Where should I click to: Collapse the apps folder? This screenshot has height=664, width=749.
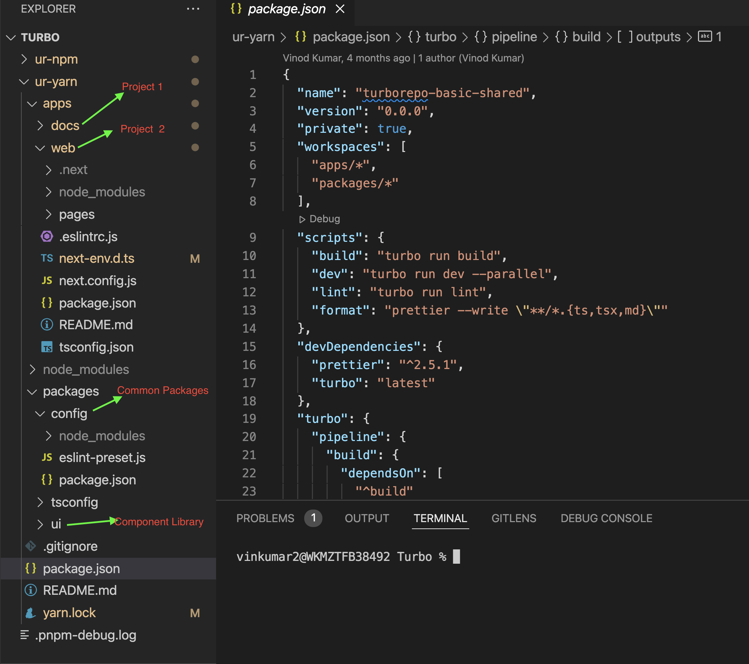pos(32,104)
